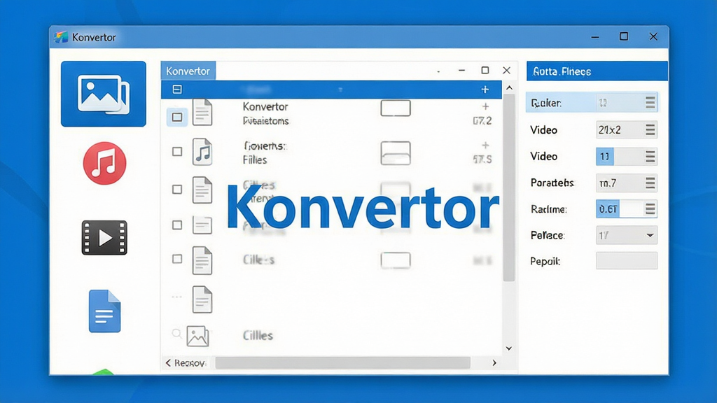717x403 pixels.
Task: Click the plus icon in blue header bar
Action: 485,90
